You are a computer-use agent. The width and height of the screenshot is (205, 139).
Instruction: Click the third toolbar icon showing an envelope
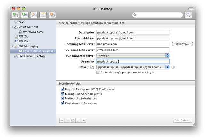[x=34, y=15]
